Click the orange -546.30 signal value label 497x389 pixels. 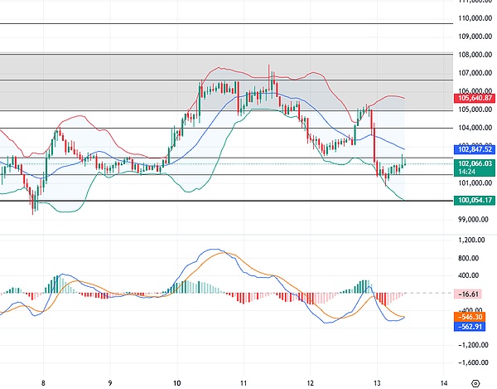474,316
